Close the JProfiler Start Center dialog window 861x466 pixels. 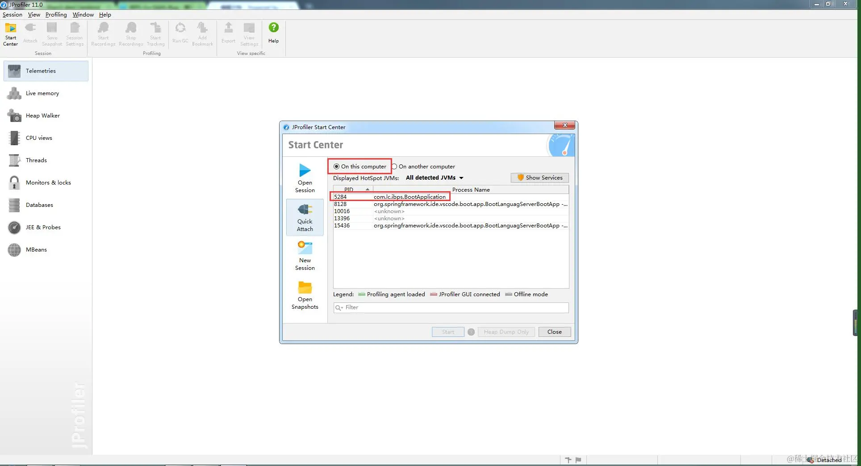565,125
